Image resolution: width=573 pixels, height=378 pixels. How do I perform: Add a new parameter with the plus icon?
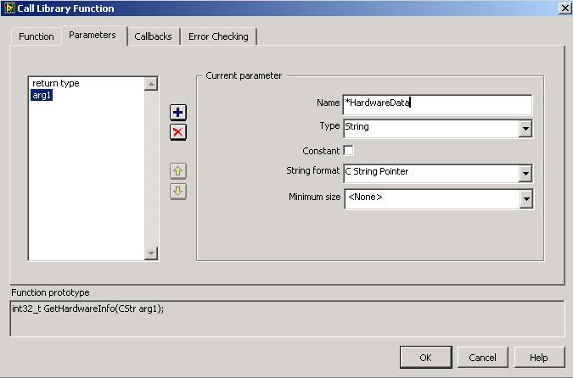tap(178, 113)
